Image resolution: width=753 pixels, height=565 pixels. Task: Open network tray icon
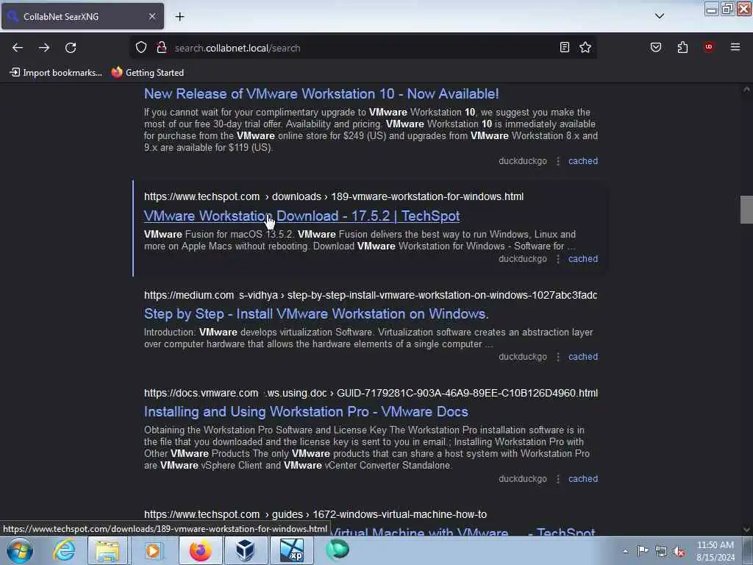(661, 552)
